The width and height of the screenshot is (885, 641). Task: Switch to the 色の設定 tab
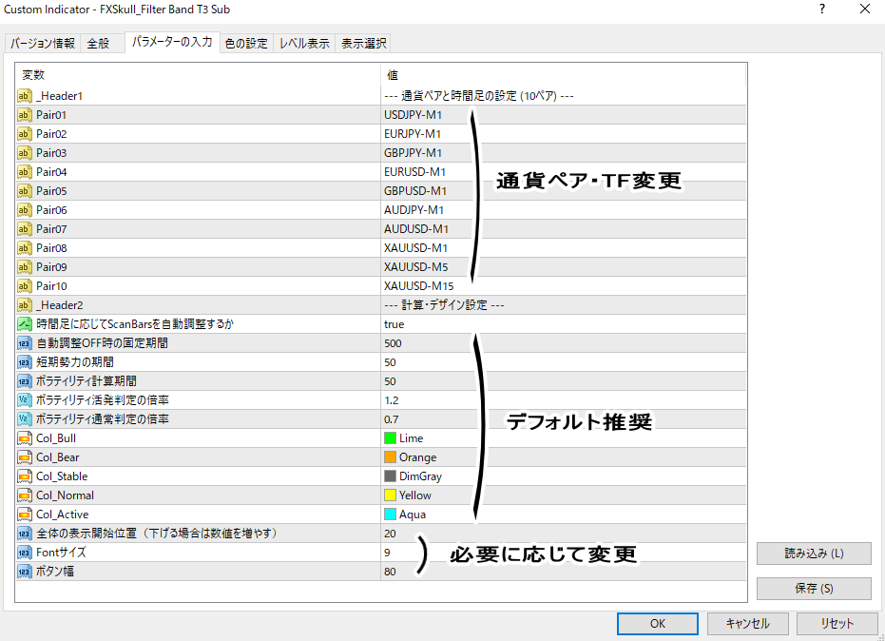point(246,44)
